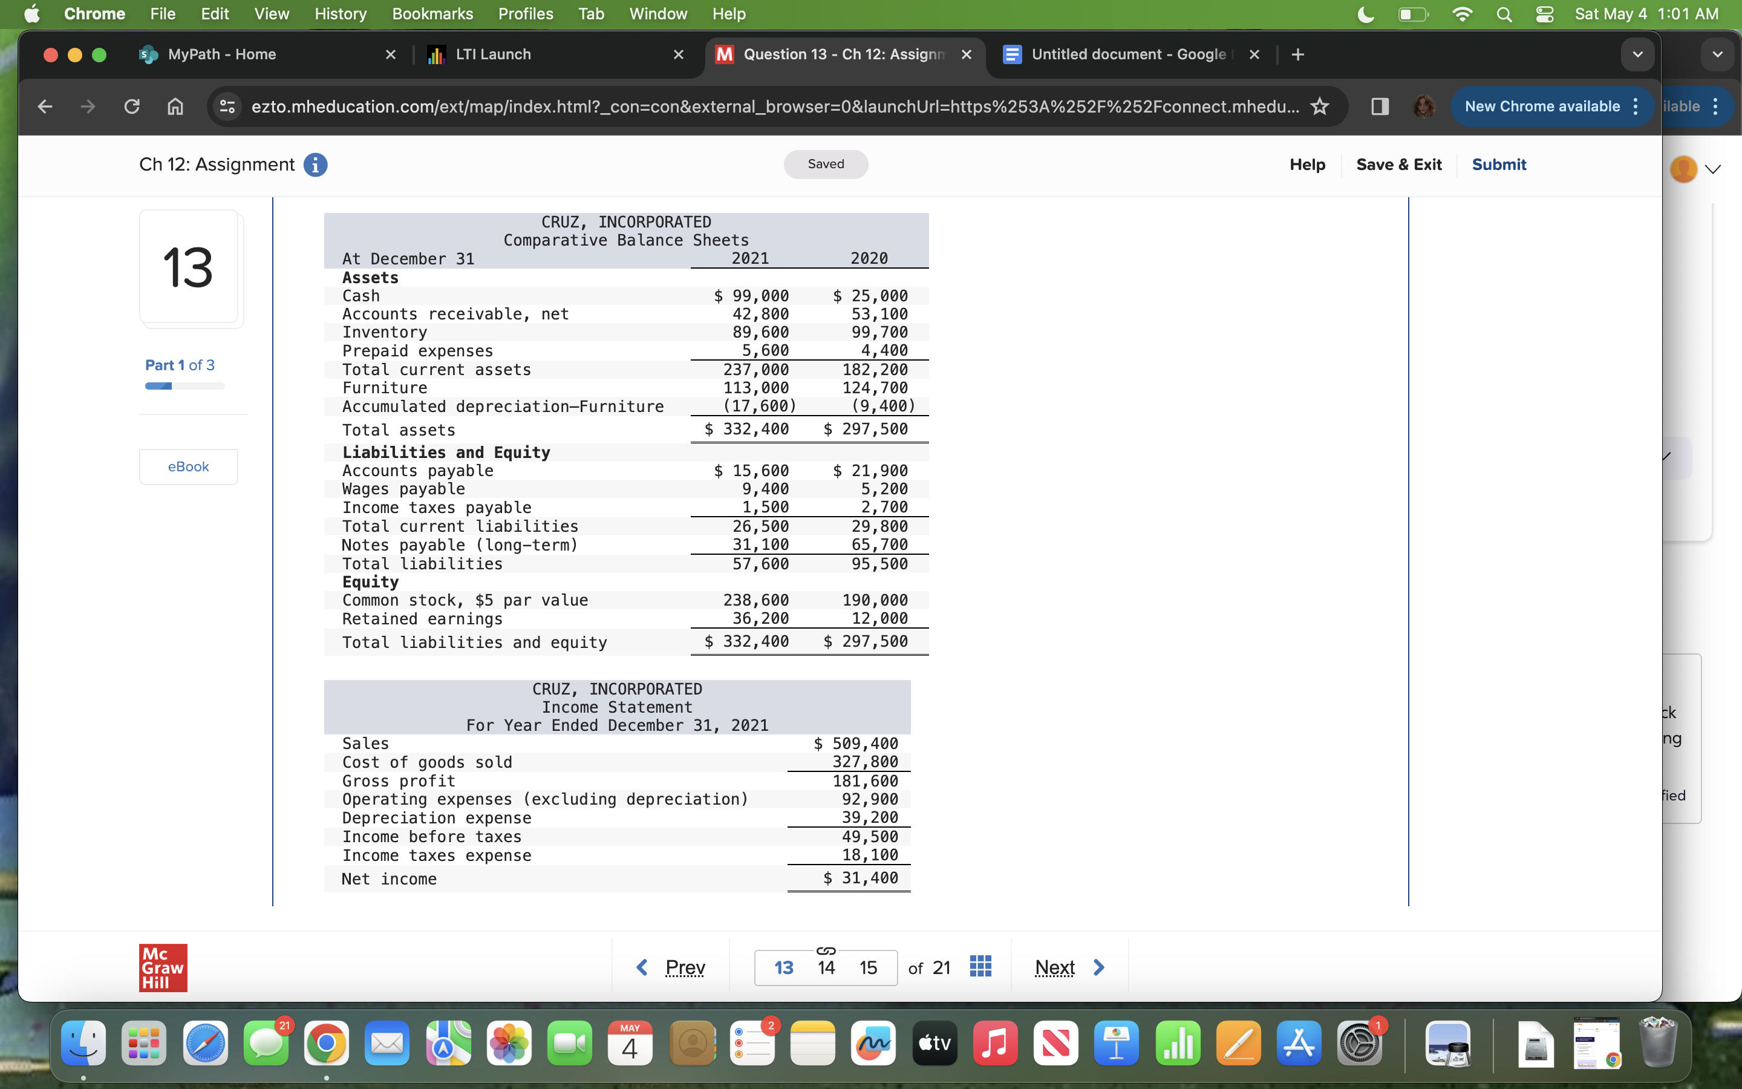Open site settings via the tune icon
1742x1089 pixels.
[x=227, y=106]
